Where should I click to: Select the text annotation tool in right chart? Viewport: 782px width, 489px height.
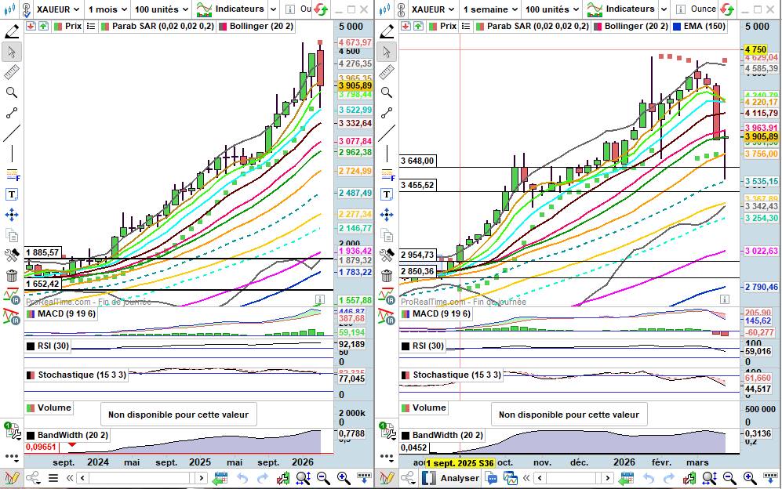pos(386,194)
